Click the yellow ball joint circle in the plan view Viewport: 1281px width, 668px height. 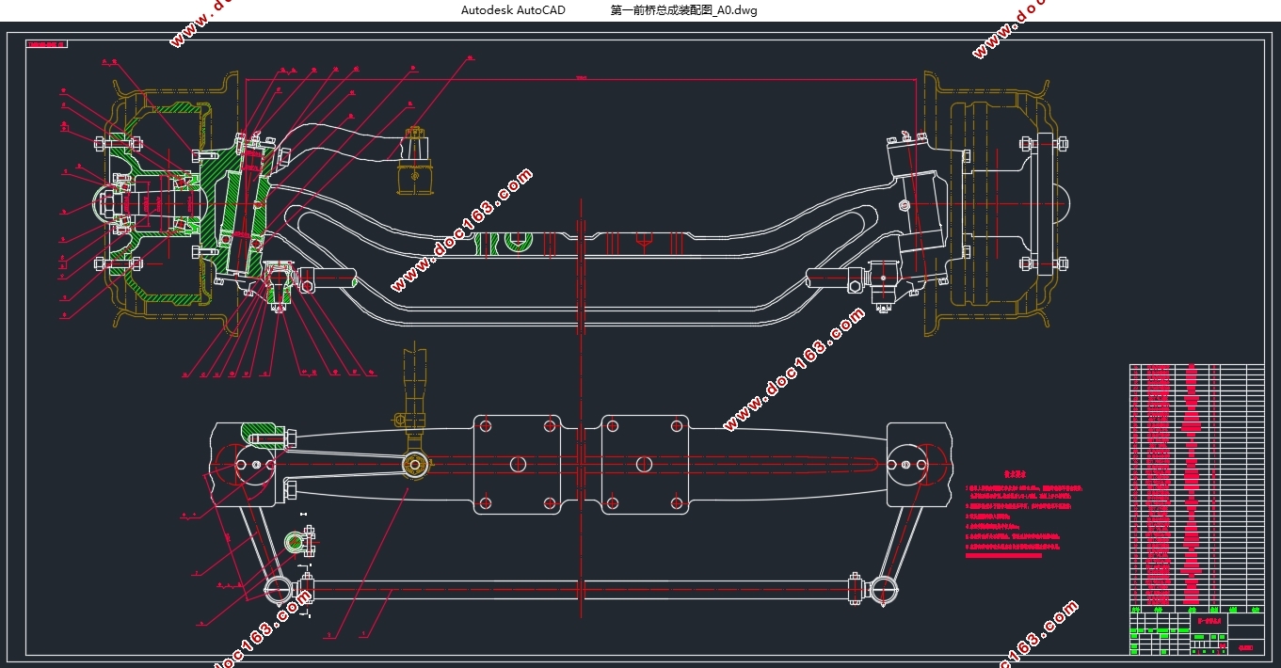pos(414,463)
